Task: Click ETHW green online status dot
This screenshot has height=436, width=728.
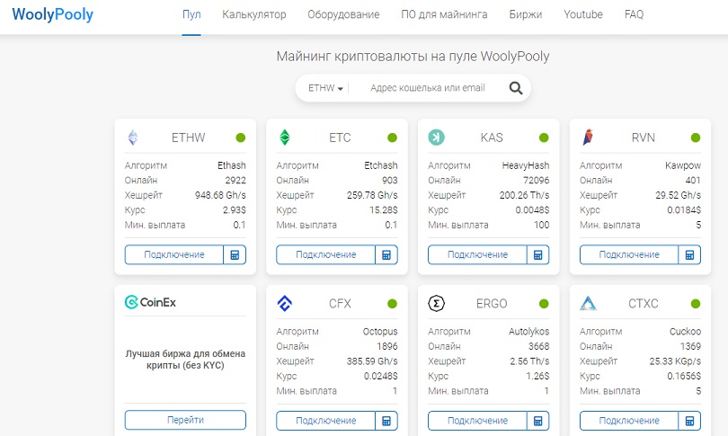Action: 241,138
